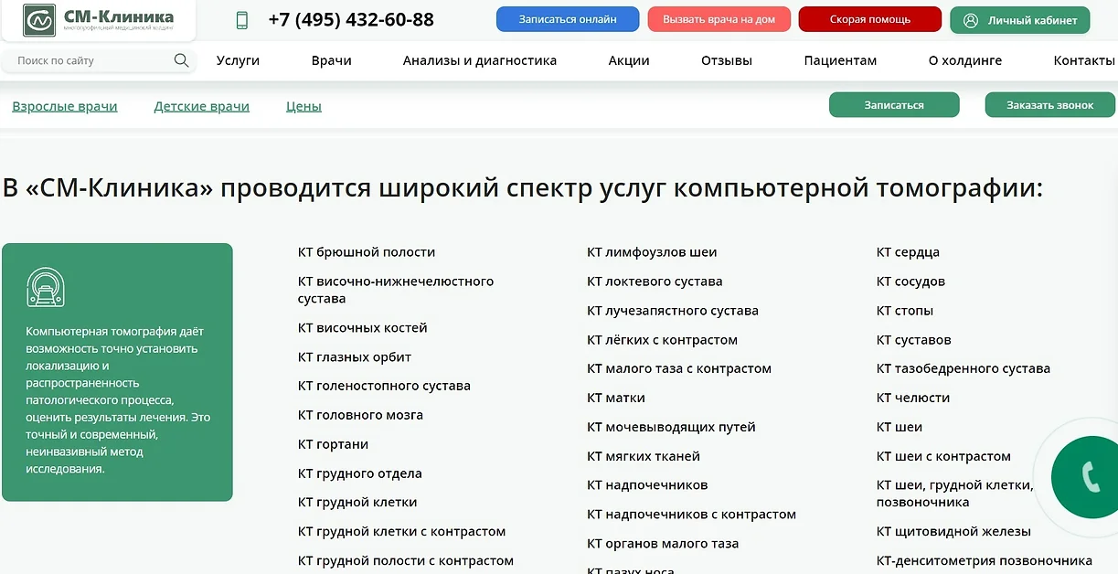Open КТ глазных орбит
The image size is (1118, 574).
coord(355,357)
